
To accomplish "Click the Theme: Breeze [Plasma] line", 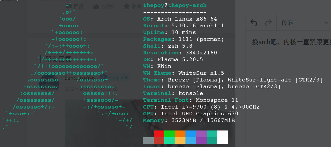I will [233, 80].
